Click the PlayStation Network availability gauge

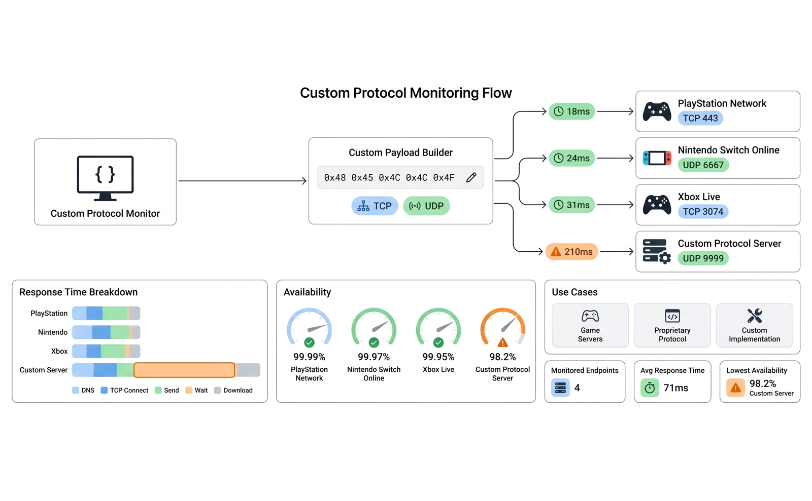pos(309,327)
